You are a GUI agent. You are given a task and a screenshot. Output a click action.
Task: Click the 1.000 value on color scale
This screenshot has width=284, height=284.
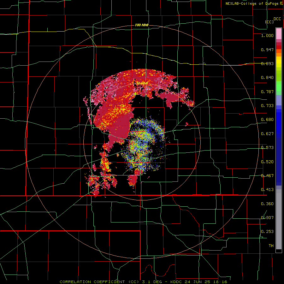pyautogui.click(x=267, y=35)
